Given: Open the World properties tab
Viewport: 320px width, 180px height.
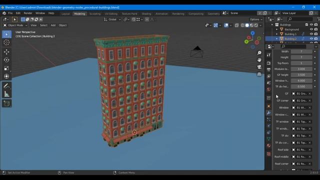Looking at the screenshot, I should pos(268,89).
